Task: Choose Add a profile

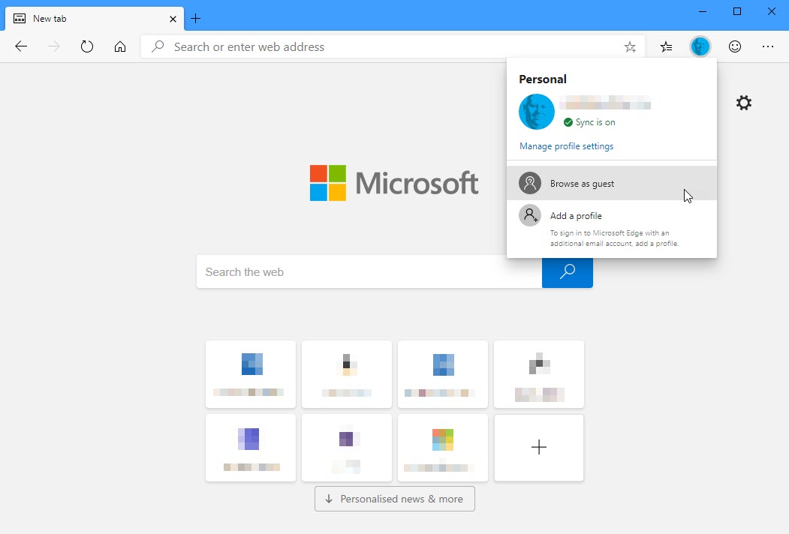Action: (611, 227)
